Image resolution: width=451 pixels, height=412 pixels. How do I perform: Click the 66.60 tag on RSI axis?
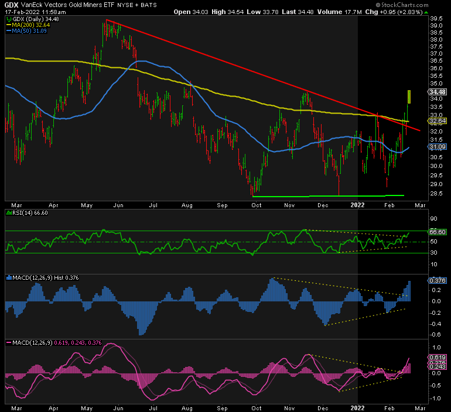click(x=437, y=232)
